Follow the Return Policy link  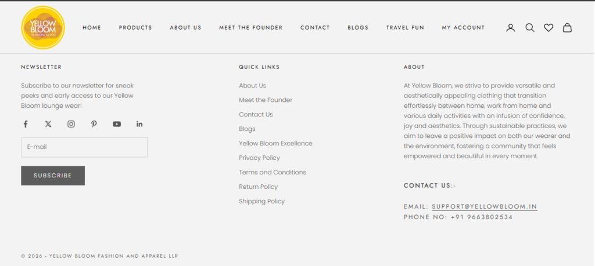pyautogui.click(x=258, y=187)
